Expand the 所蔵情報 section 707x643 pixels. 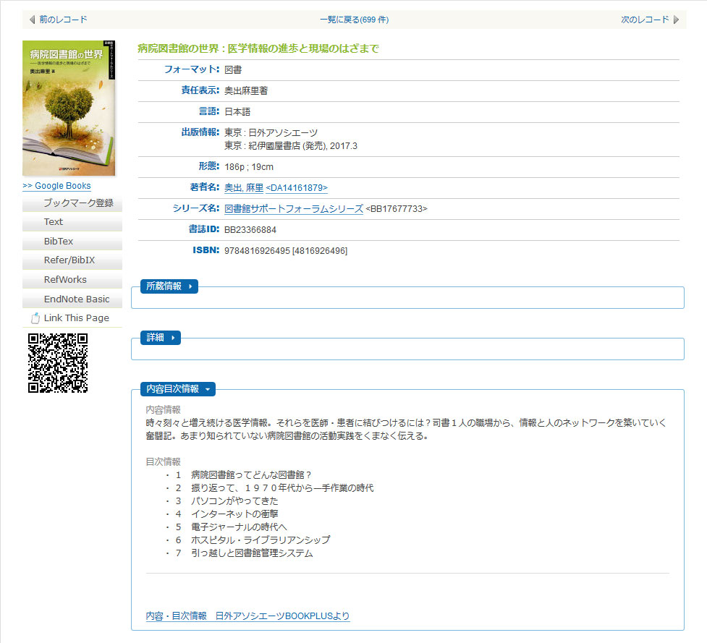(x=169, y=286)
